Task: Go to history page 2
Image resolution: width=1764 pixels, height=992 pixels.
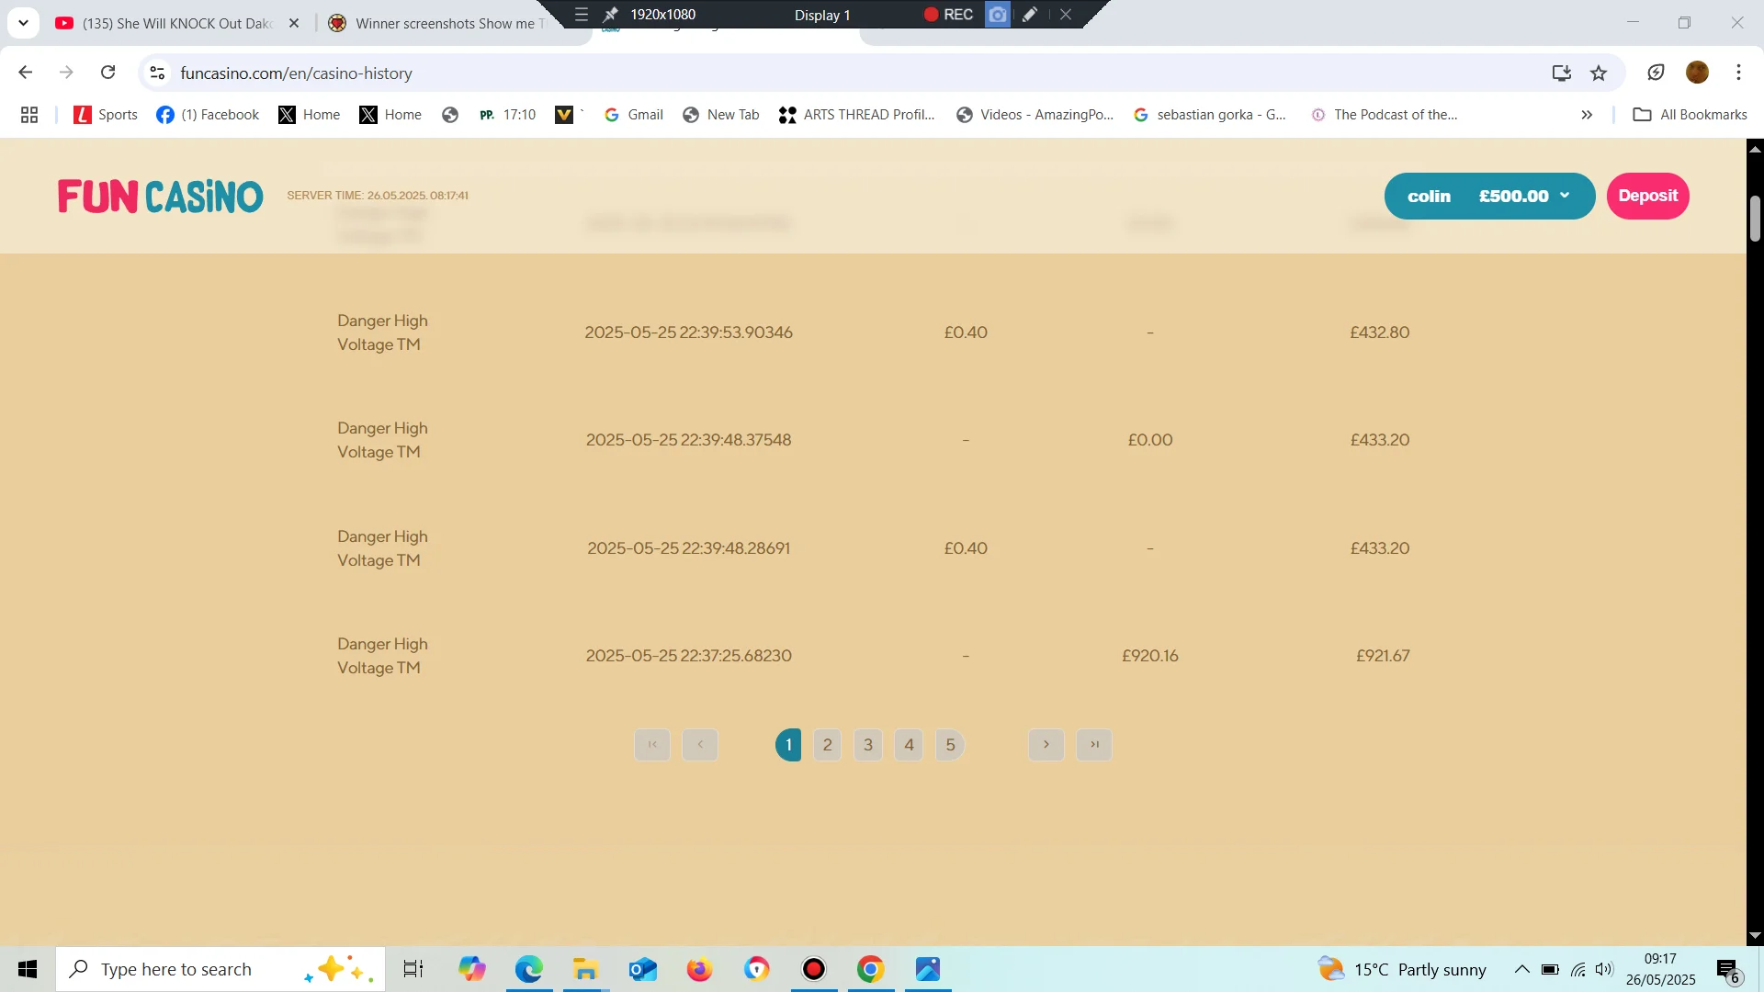Action: point(827,745)
